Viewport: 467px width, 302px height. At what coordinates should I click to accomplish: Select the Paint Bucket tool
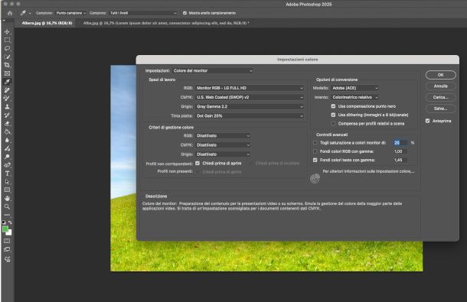[7, 132]
